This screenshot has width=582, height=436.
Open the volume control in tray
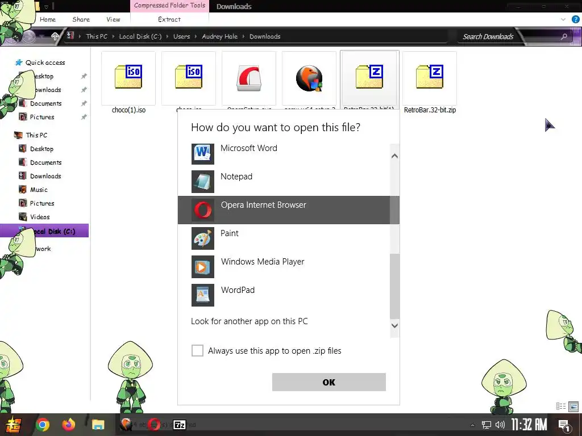(500, 425)
